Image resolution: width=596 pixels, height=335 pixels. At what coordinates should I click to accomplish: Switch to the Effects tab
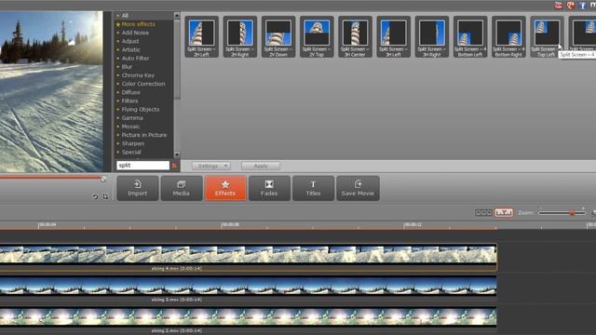[225, 188]
